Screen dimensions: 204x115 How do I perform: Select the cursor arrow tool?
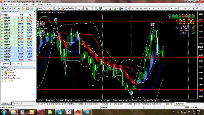coord(172,8)
